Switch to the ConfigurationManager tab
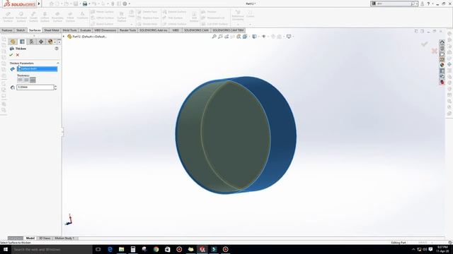This screenshot has width=453, height=254. pyautogui.click(x=31, y=42)
